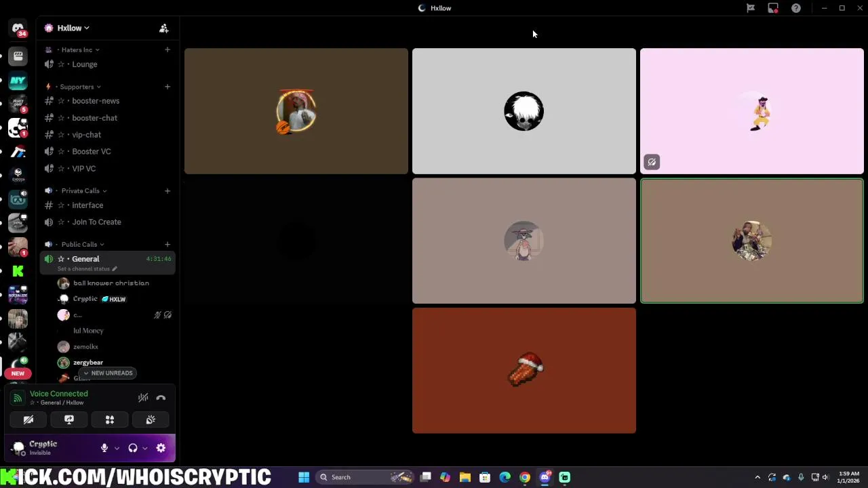Collapse the Haters Inc category

(x=80, y=49)
